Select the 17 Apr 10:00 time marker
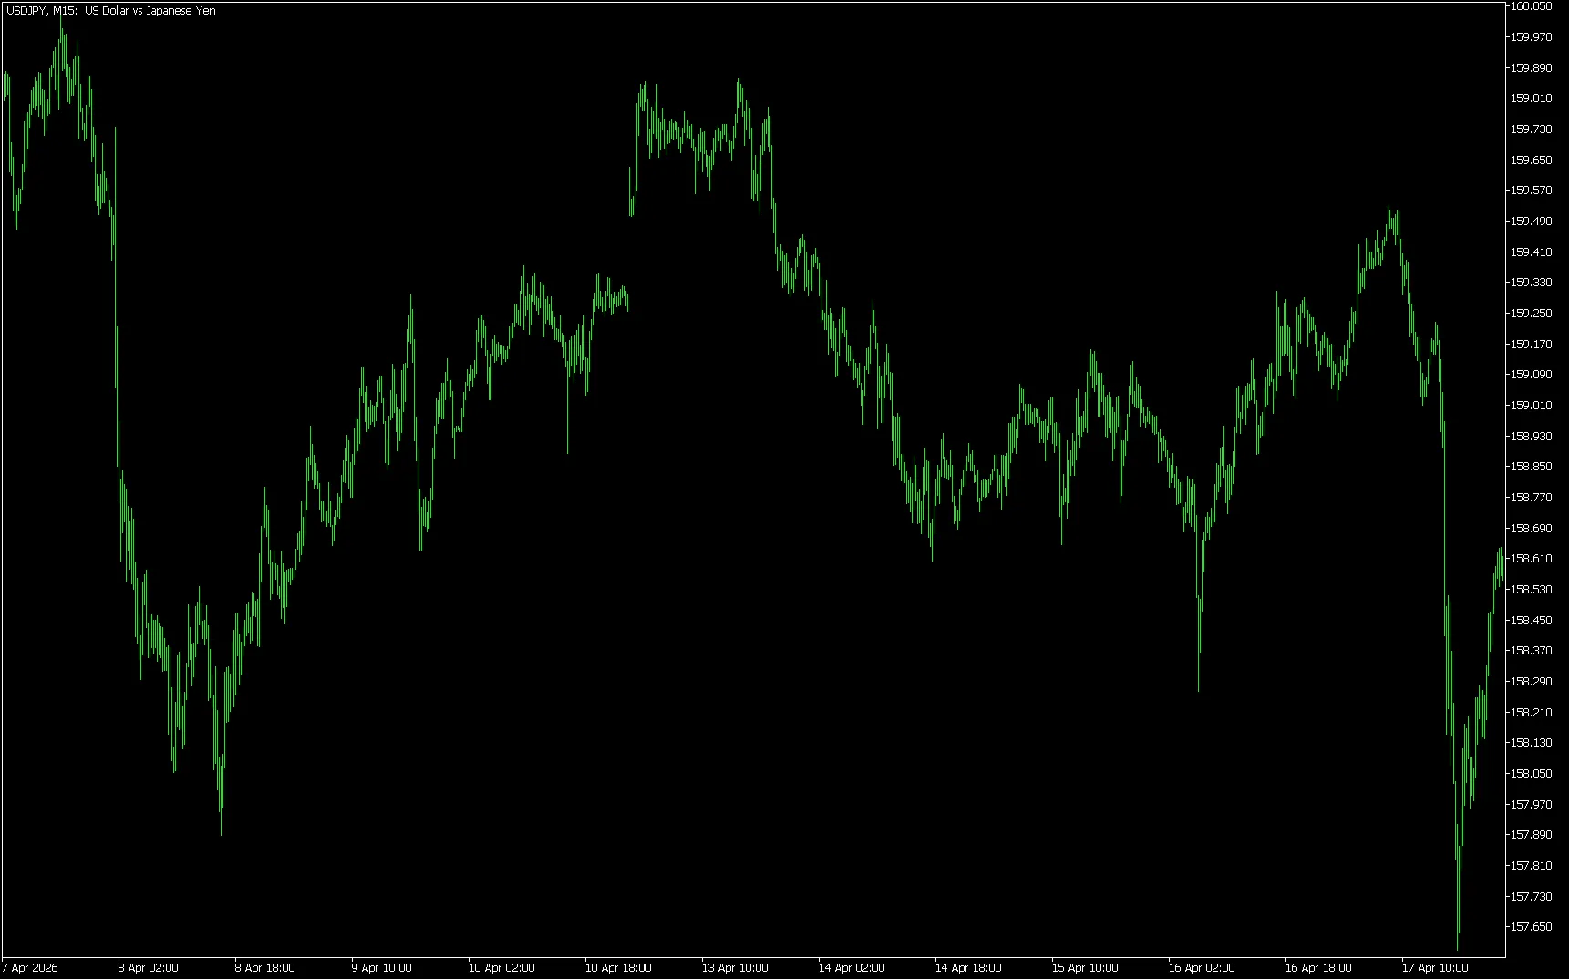 (x=1435, y=968)
